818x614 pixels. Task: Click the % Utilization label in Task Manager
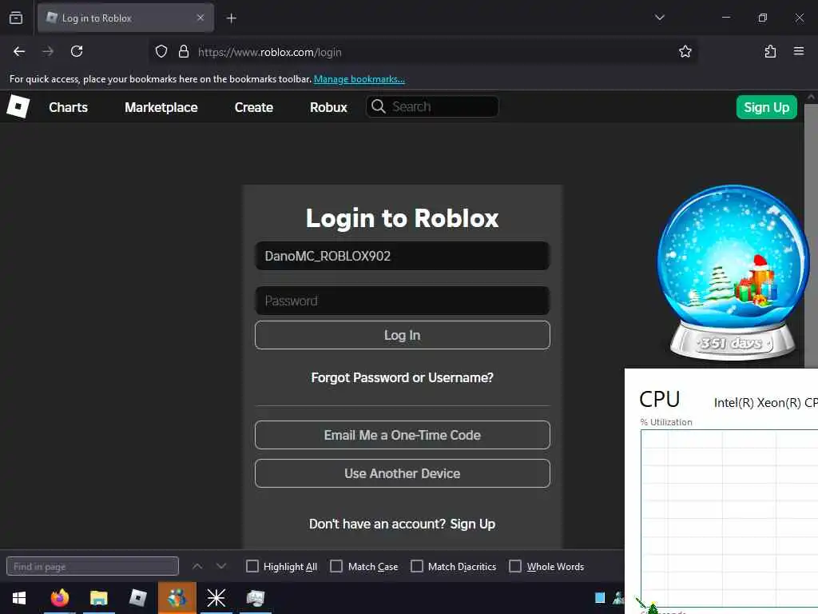coord(666,422)
